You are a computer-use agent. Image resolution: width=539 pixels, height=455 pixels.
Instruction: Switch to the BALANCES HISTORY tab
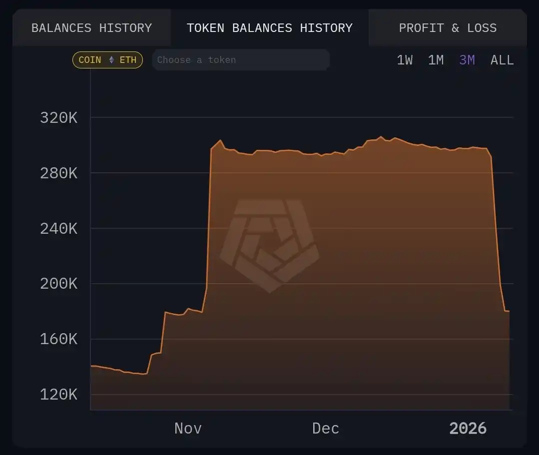91,27
